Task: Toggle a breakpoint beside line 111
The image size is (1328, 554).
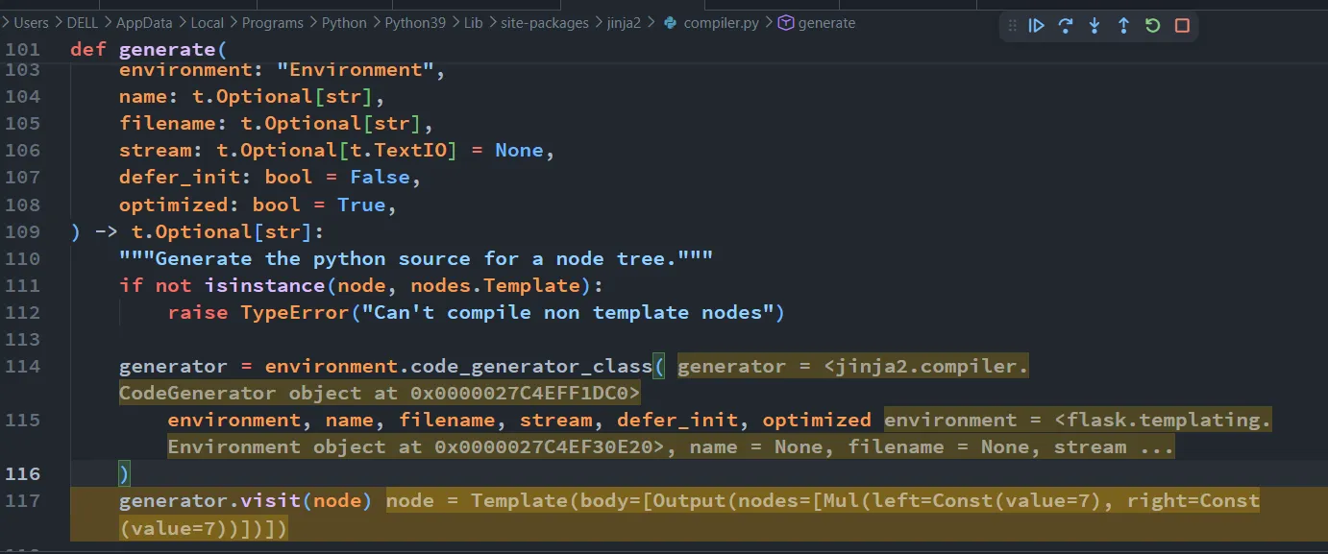Action: pyautogui.click(x=8, y=285)
